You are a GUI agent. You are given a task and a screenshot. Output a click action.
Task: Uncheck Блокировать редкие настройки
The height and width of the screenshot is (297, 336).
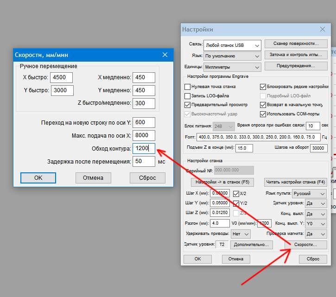coord(263,87)
